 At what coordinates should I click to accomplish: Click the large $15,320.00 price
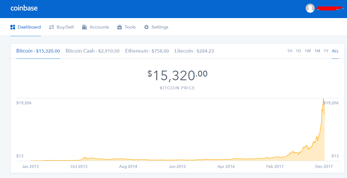click(x=177, y=75)
